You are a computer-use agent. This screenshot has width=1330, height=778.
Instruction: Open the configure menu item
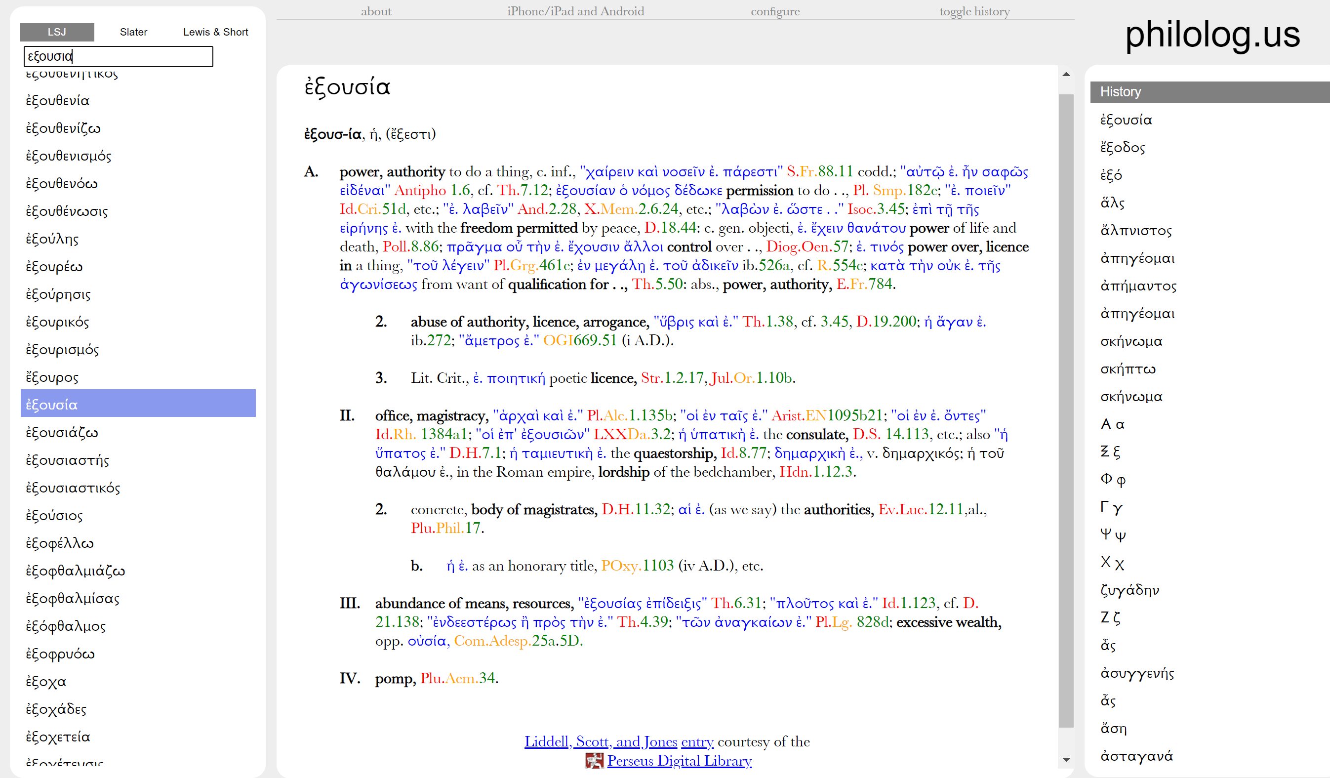[775, 11]
